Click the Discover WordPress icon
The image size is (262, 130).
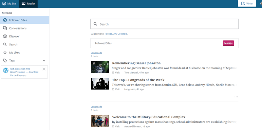coord(5,36)
